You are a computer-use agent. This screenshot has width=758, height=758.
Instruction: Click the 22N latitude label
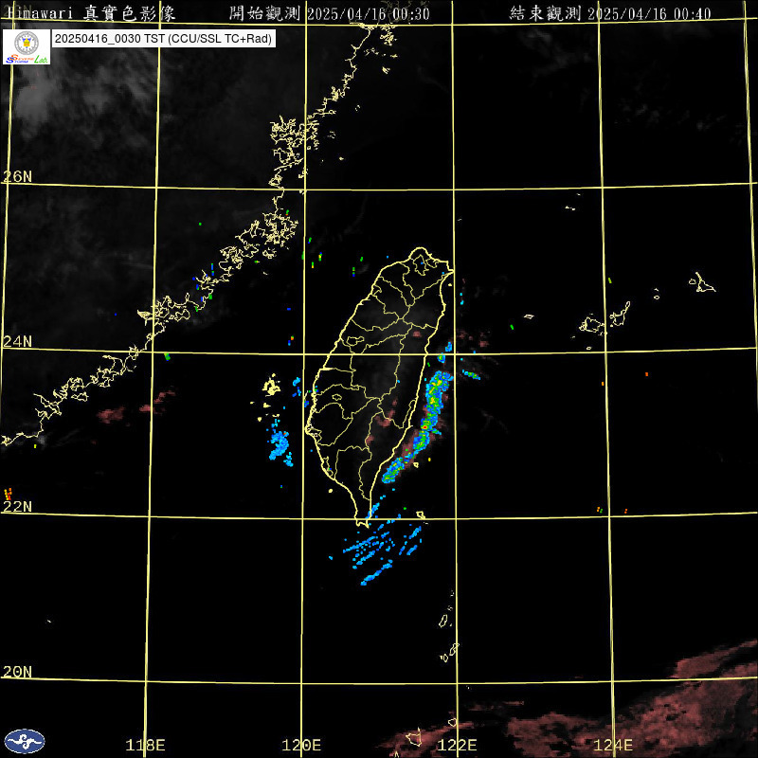[17, 506]
